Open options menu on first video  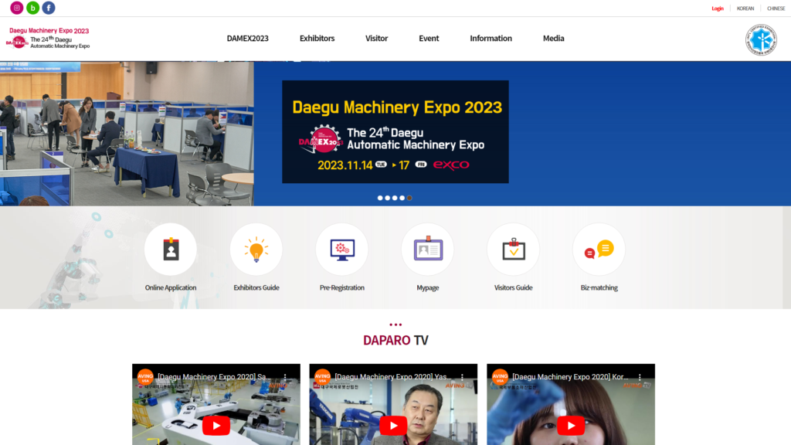(x=285, y=377)
